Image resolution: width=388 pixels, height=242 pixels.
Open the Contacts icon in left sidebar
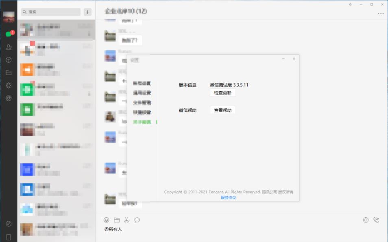coord(9,47)
